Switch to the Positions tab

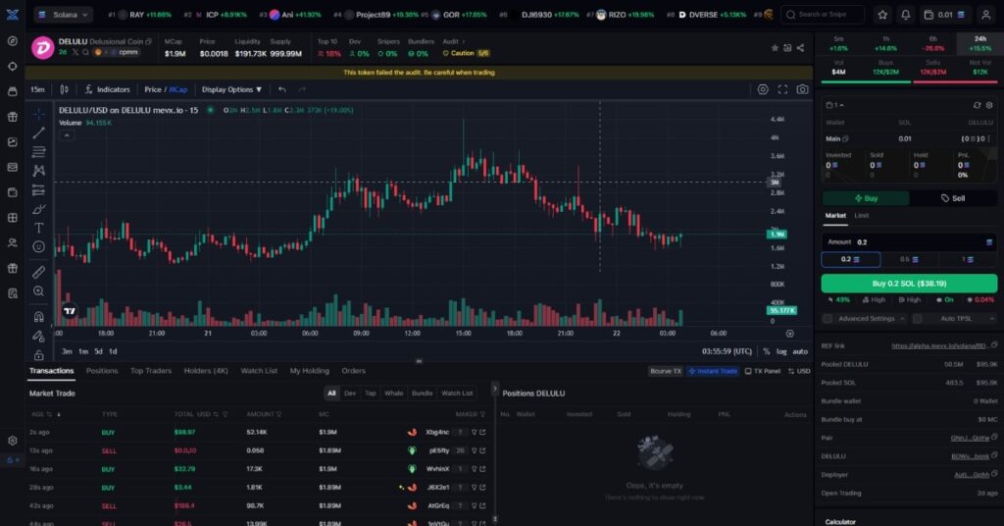point(102,371)
